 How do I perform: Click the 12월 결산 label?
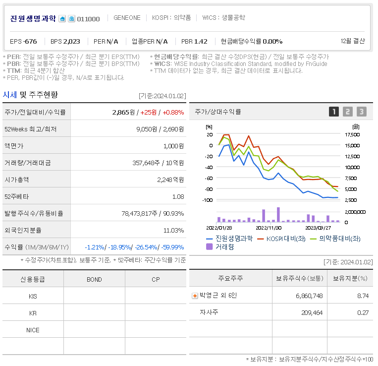(353, 41)
